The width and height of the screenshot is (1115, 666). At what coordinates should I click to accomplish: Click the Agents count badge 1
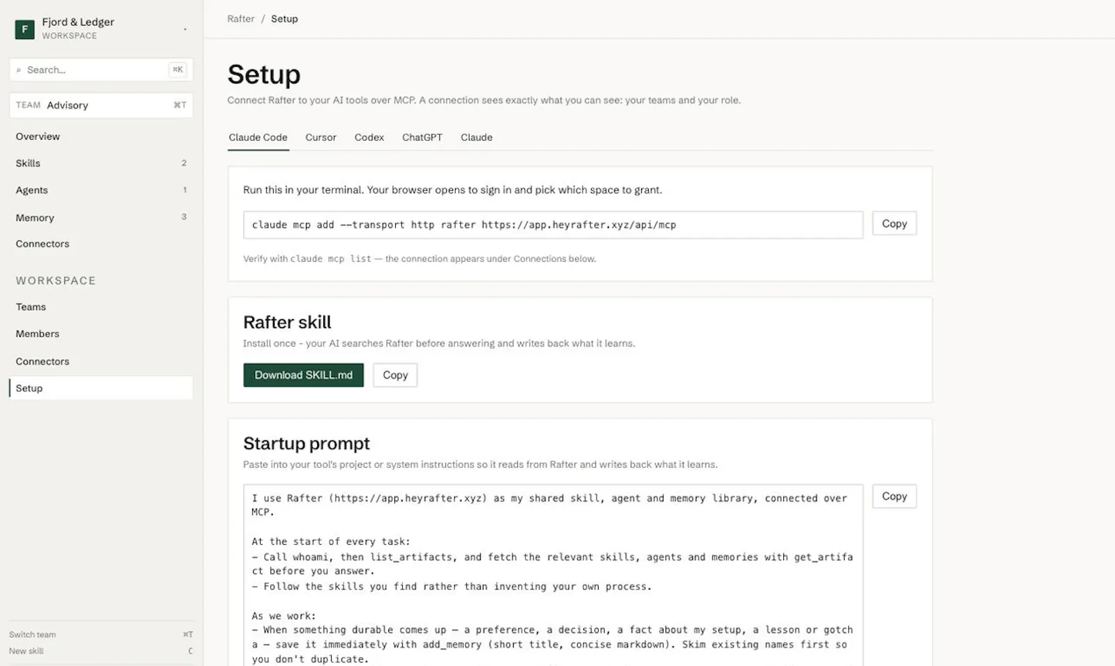pos(185,189)
